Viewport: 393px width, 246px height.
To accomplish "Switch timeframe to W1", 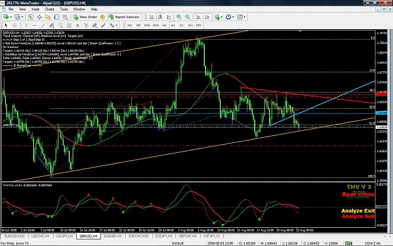I will click(191, 25).
